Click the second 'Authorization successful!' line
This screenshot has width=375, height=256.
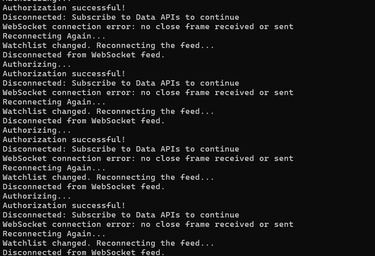(64, 74)
